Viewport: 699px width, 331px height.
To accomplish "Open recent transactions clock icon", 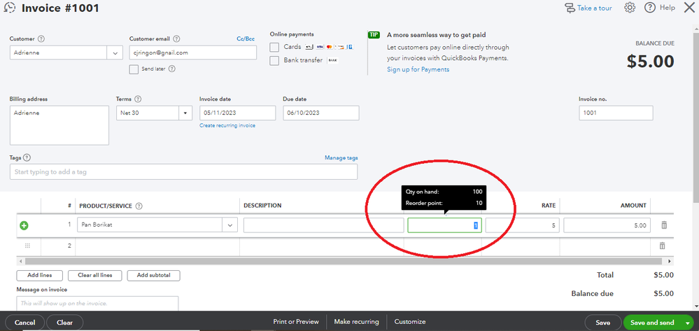I will 9,8.
